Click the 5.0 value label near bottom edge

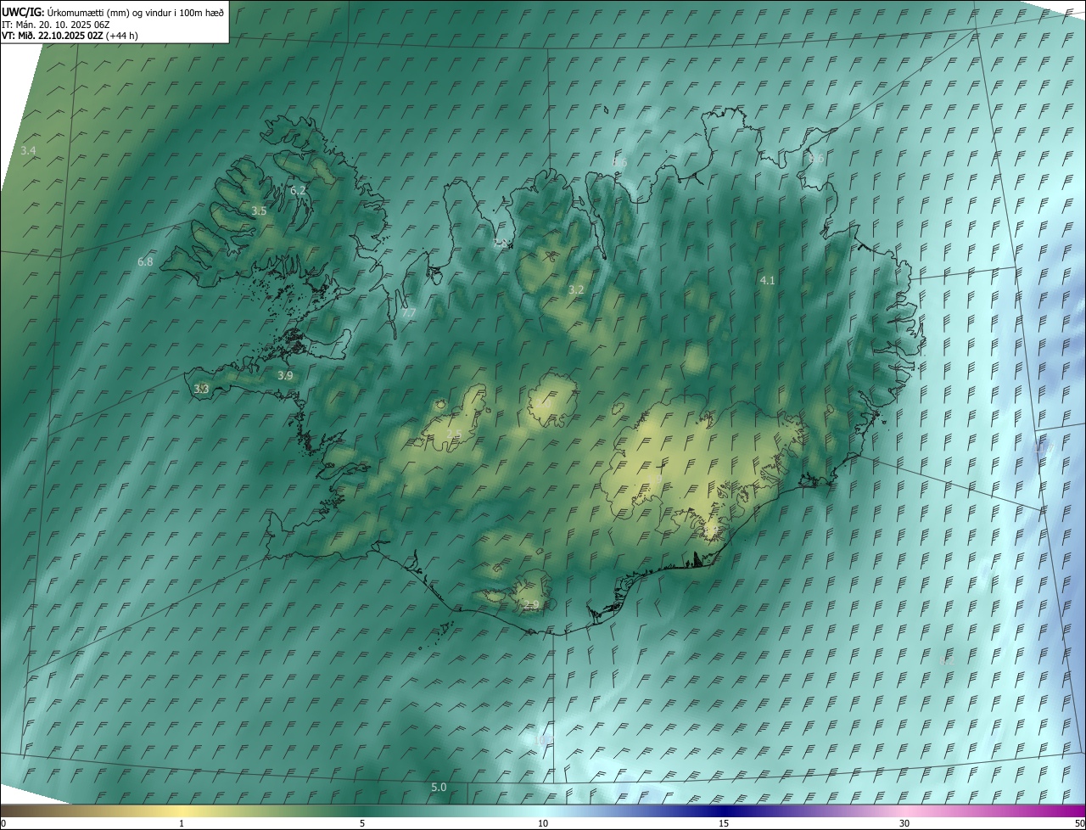tap(439, 787)
